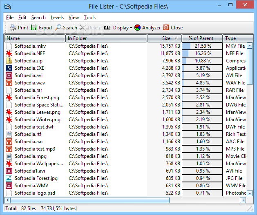The height and width of the screenshot is (215, 257).
Task: Click the horizontal scrollbar thumb
Action: [x=90, y=200]
